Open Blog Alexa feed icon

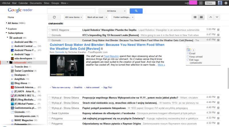[12, 83]
